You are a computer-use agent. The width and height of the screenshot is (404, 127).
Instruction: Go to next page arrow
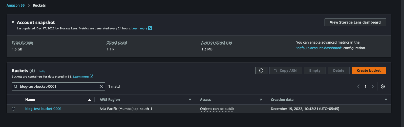click(372, 86)
